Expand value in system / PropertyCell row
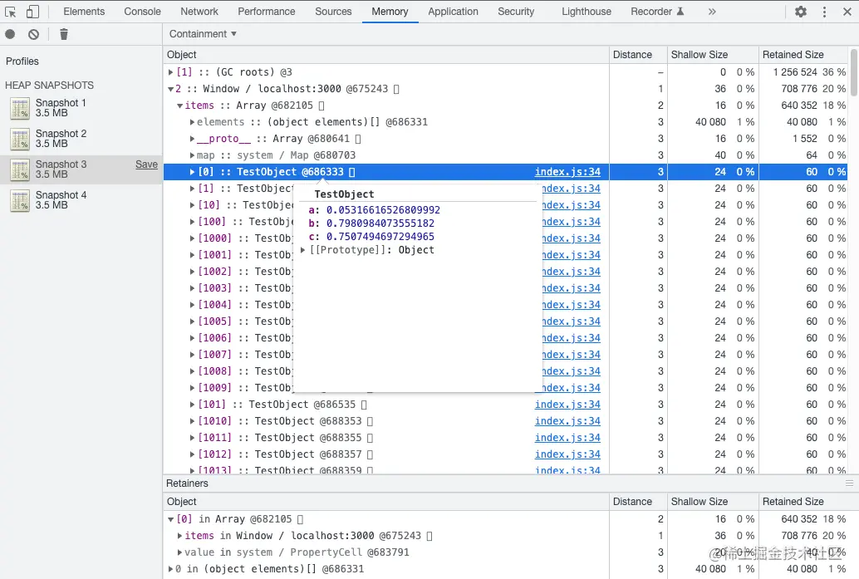This screenshot has height=579, width=859. (x=179, y=552)
